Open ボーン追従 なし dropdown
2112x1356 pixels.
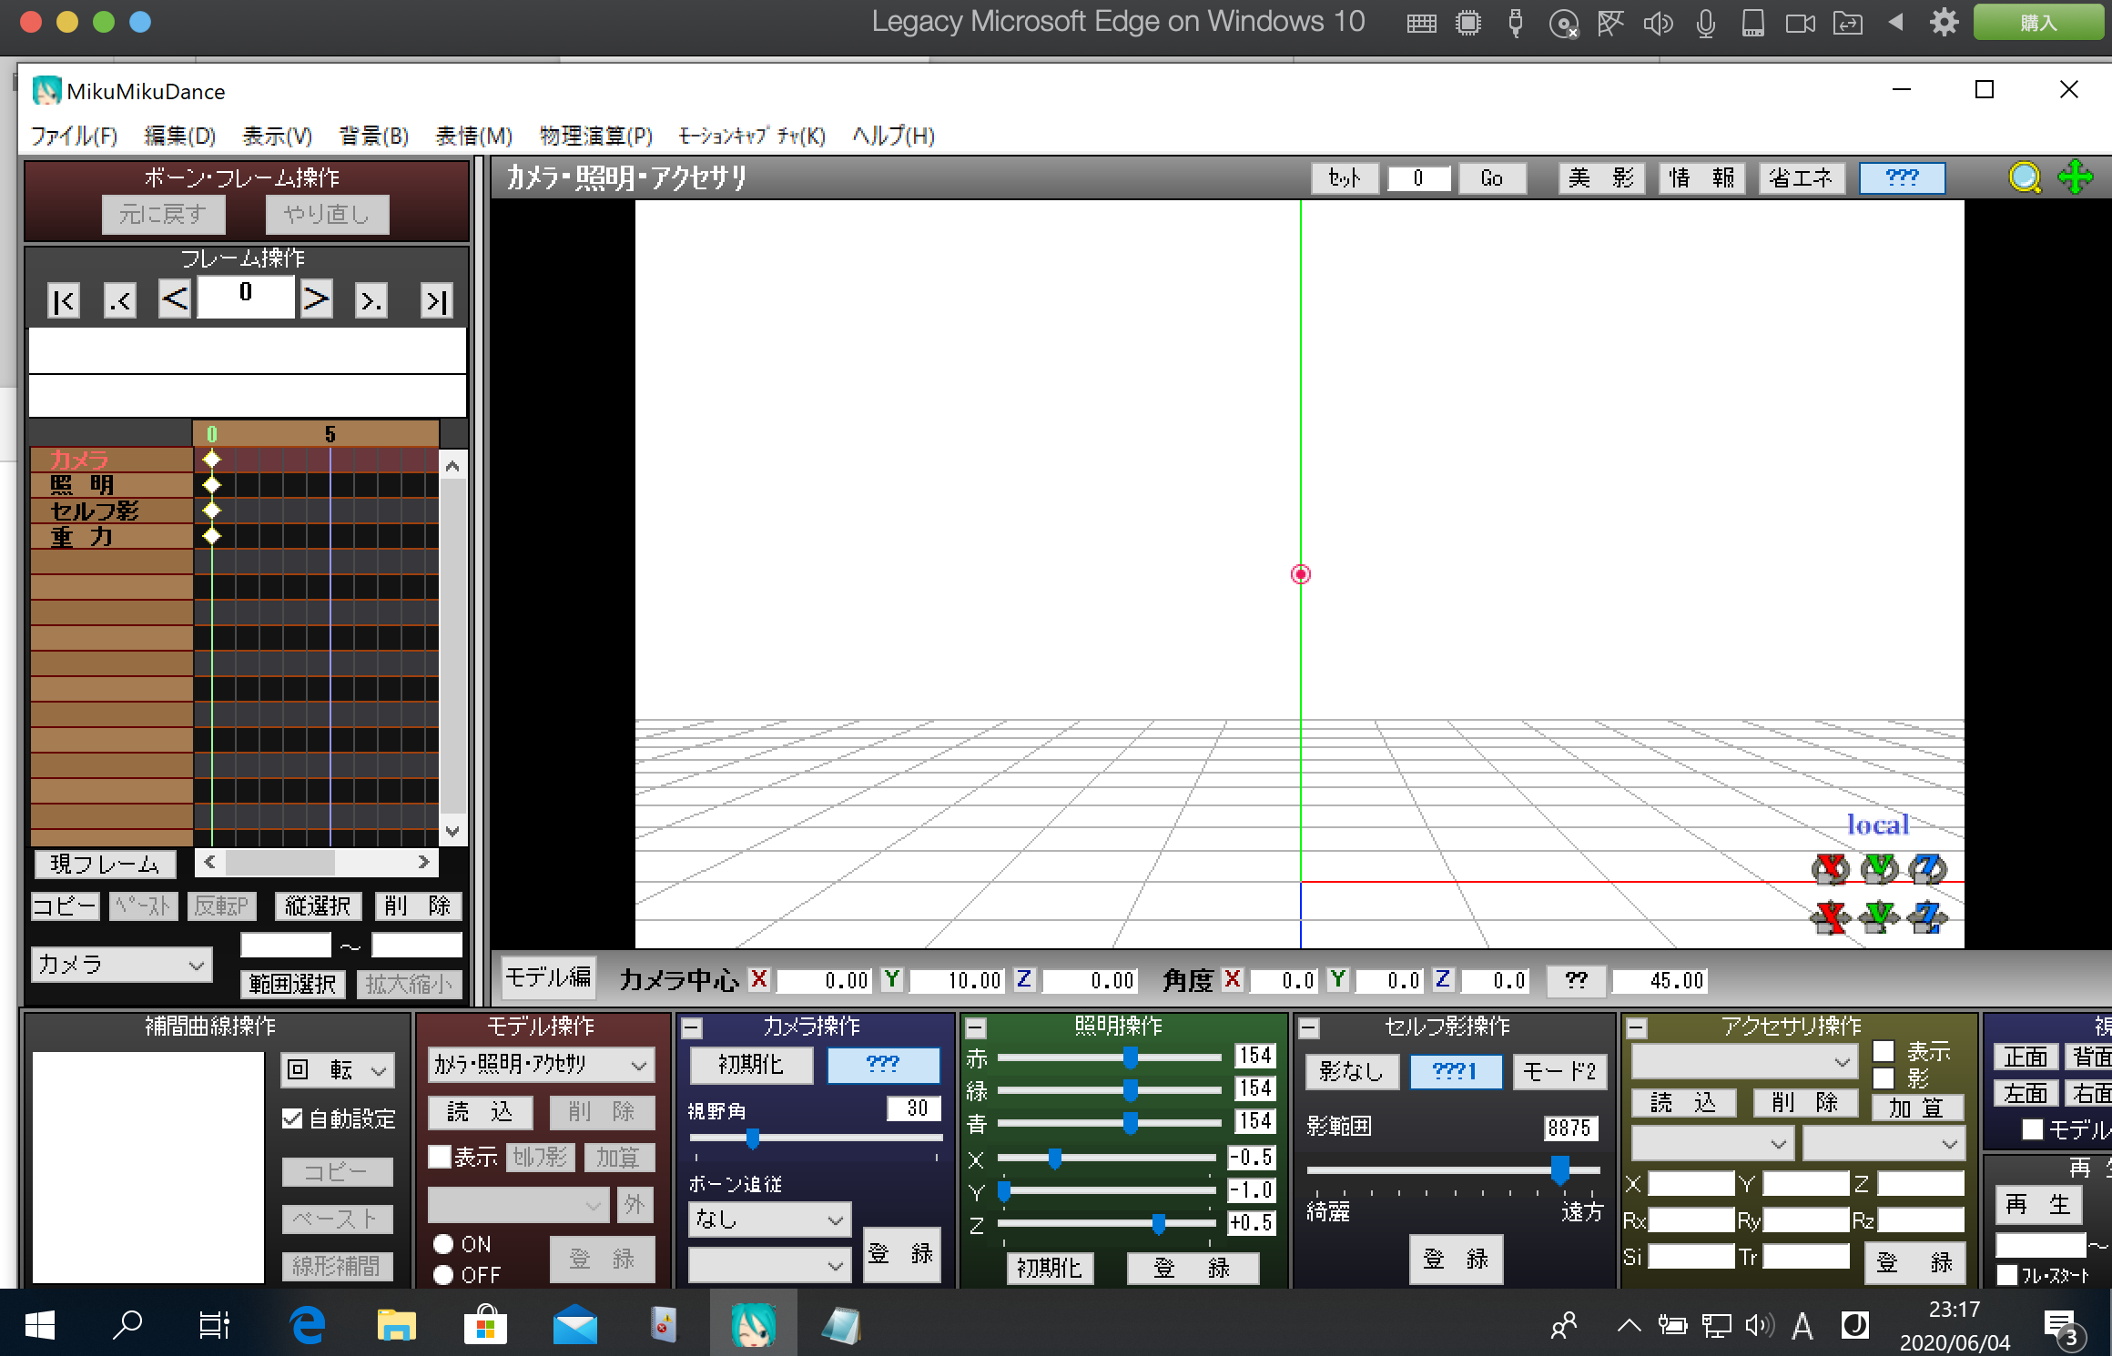[x=769, y=1219]
